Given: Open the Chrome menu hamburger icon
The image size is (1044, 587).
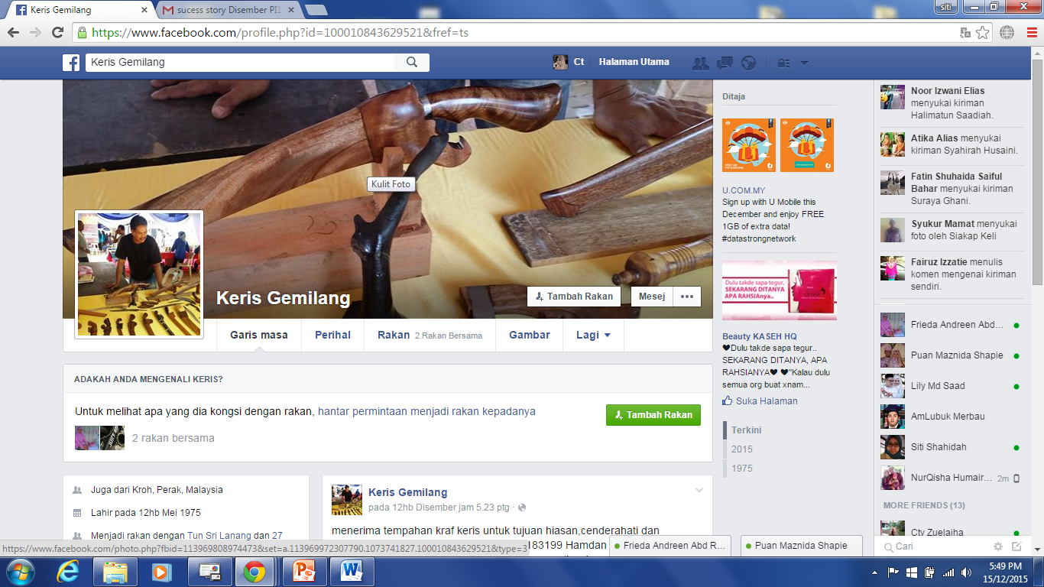Looking at the screenshot, I should (x=1032, y=33).
